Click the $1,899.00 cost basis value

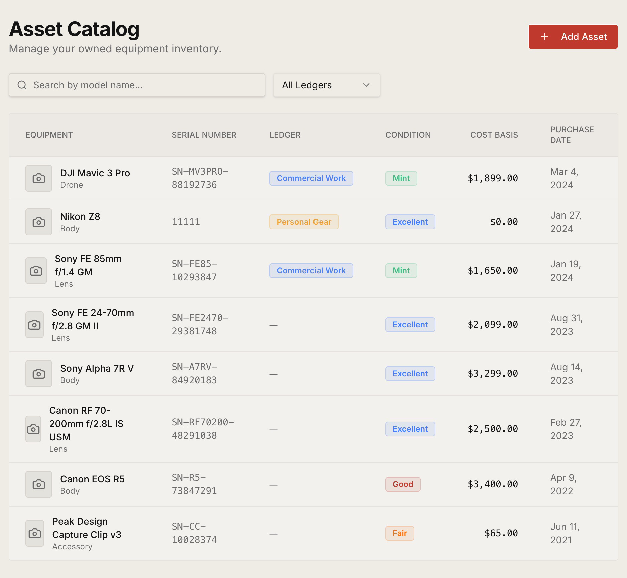493,178
